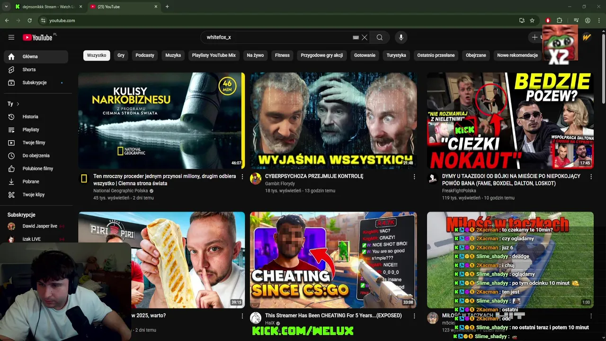Open FreakFightPolska channel link
This screenshot has width=606, height=341.
click(459, 191)
